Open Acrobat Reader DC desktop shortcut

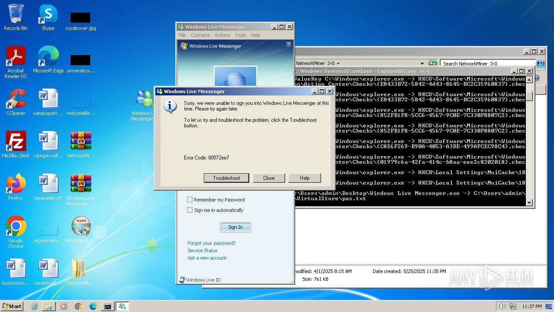tap(16, 62)
